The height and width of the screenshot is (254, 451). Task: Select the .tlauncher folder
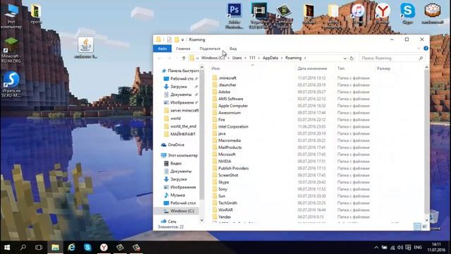coord(227,85)
